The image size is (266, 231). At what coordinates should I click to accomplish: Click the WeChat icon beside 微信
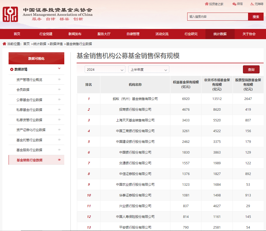[234, 4]
